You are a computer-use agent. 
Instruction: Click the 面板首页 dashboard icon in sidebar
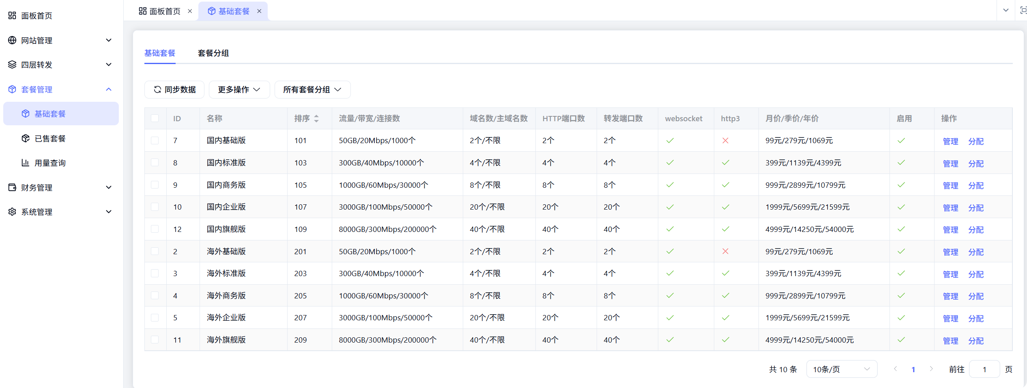click(x=12, y=15)
